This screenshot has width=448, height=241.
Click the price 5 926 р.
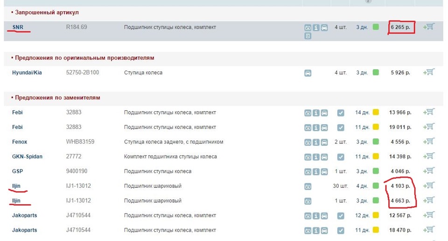coord(400,72)
